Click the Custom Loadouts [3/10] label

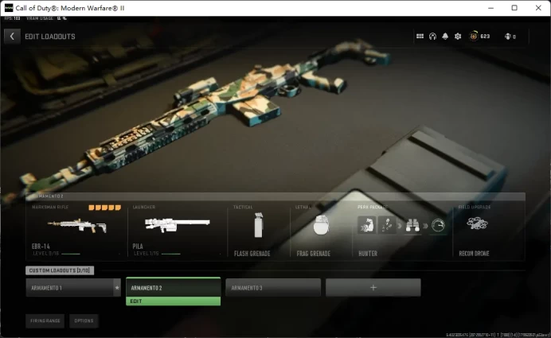pyautogui.click(x=60, y=270)
